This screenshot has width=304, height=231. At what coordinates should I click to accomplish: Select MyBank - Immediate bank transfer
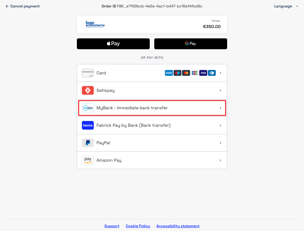(x=152, y=108)
